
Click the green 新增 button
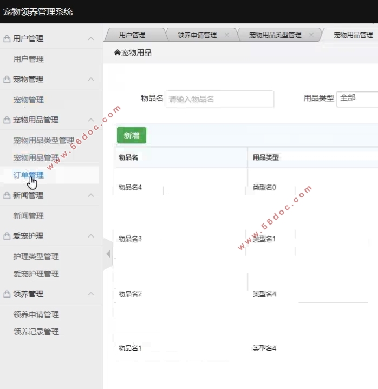(x=131, y=136)
